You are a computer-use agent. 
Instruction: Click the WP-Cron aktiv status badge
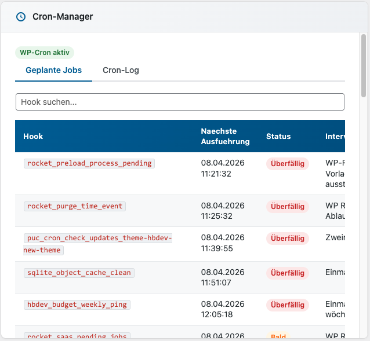[x=45, y=52]
